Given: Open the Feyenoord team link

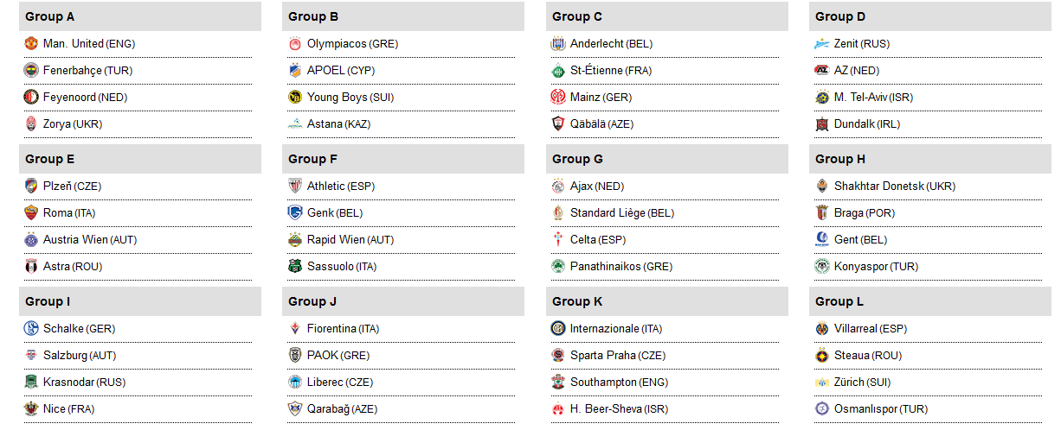Looking at the screenshot, I should tap(69, 98).
